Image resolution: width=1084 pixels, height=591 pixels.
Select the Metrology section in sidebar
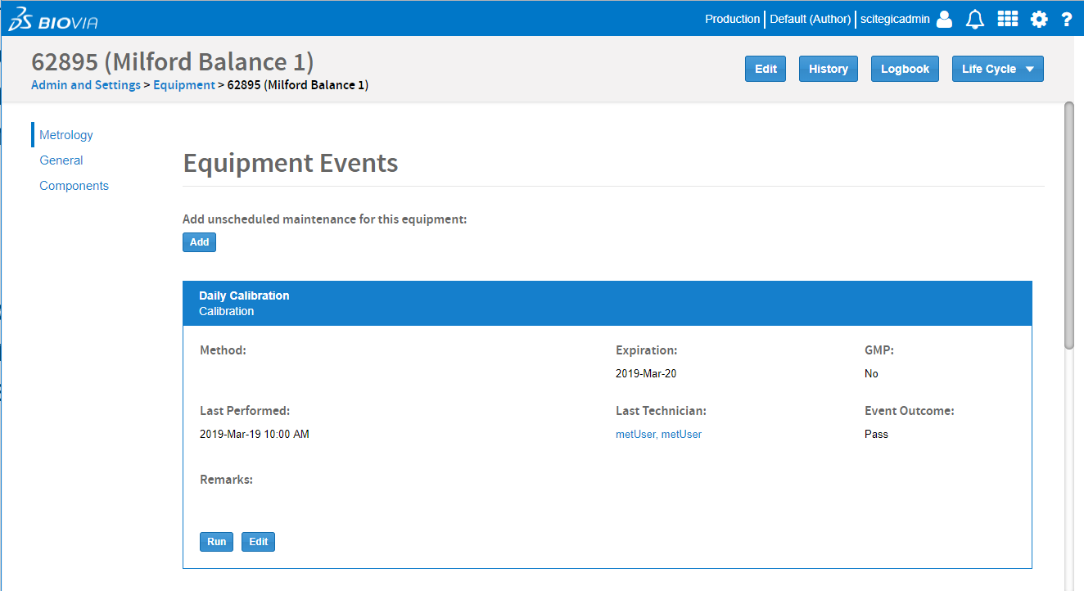coord(66,135)
